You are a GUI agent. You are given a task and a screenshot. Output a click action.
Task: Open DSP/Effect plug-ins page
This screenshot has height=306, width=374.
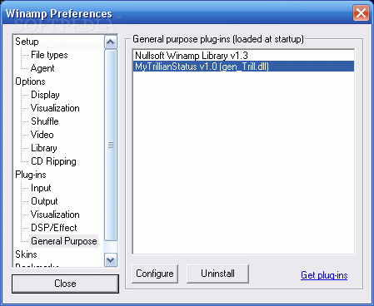point(54,228)
